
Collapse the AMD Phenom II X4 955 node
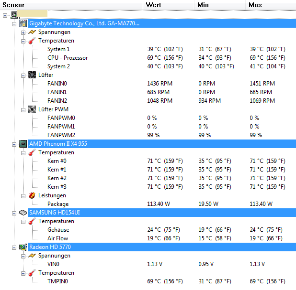[14, 144]
